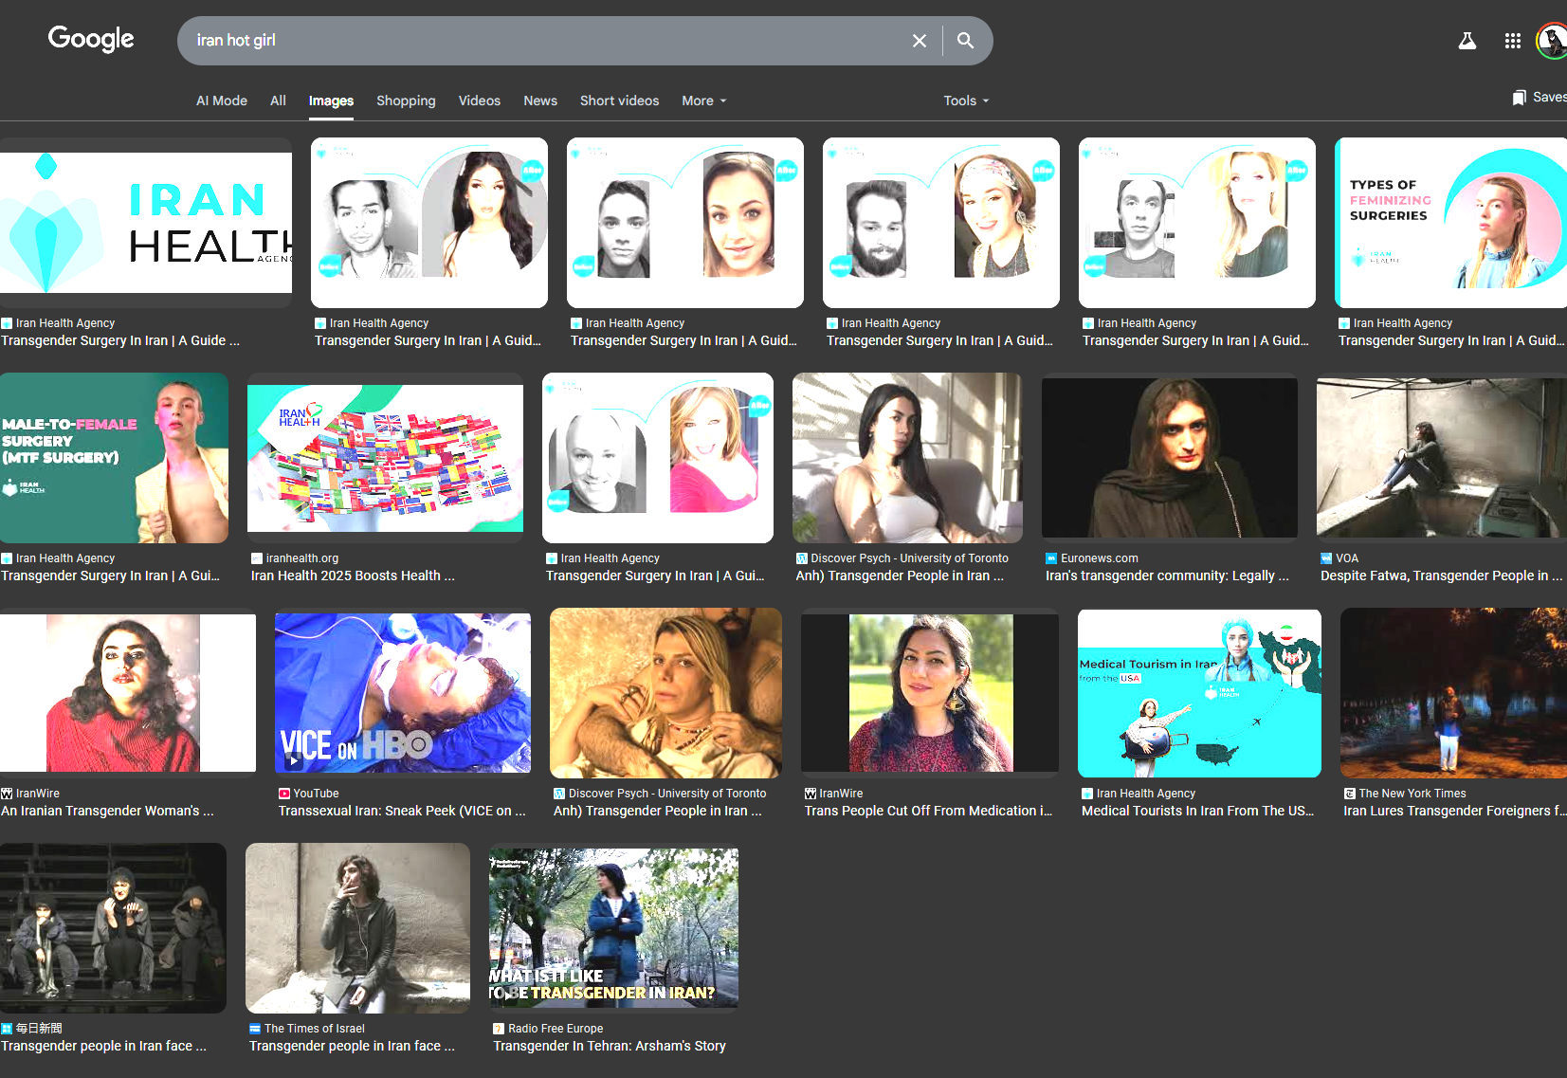Open the News tab
This screenshot has width=1567, height=1078.
540,100
